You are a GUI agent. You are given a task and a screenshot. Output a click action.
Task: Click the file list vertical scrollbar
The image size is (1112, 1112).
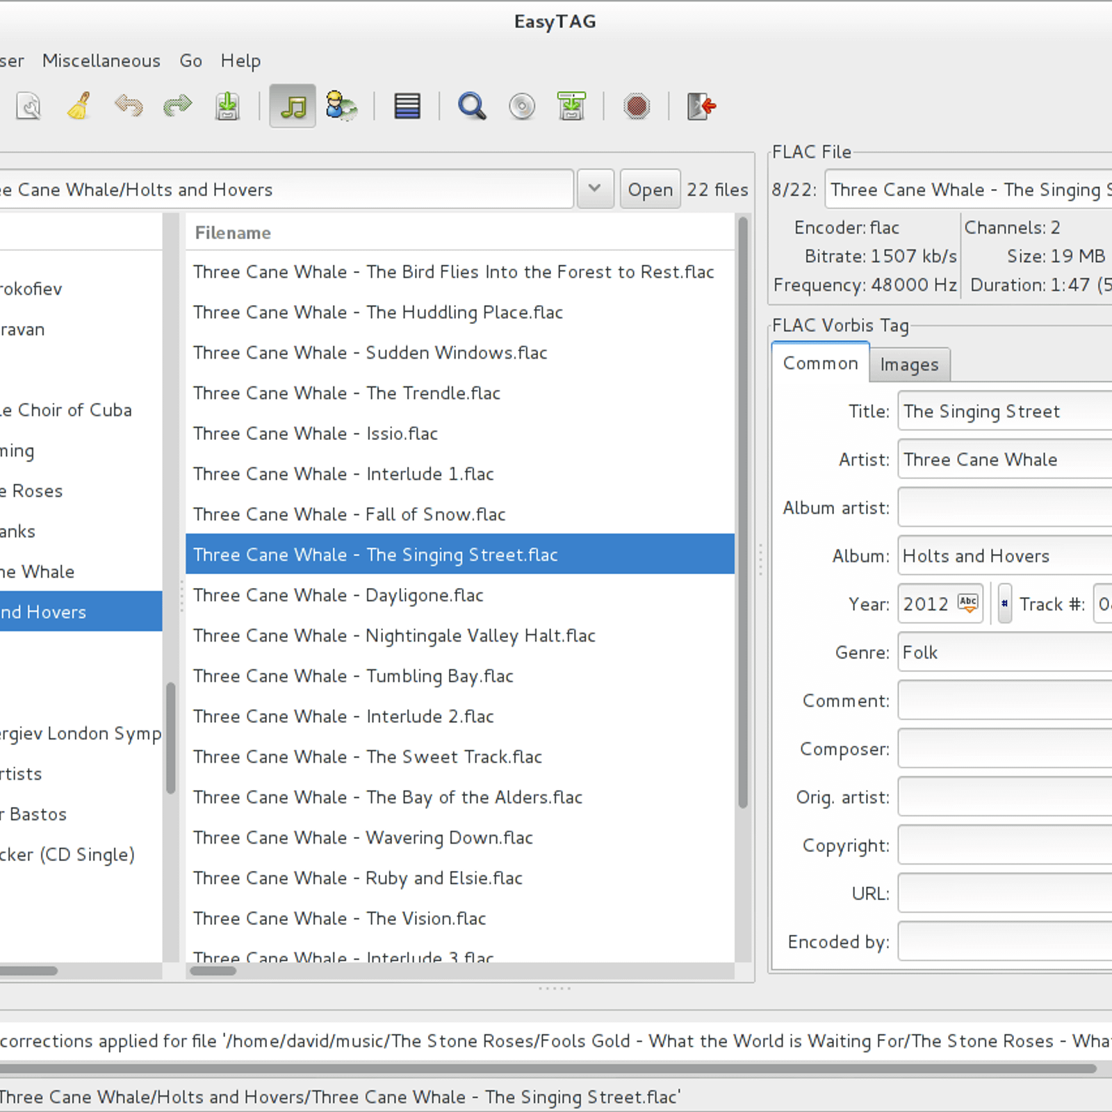click(x=743, y=514)
